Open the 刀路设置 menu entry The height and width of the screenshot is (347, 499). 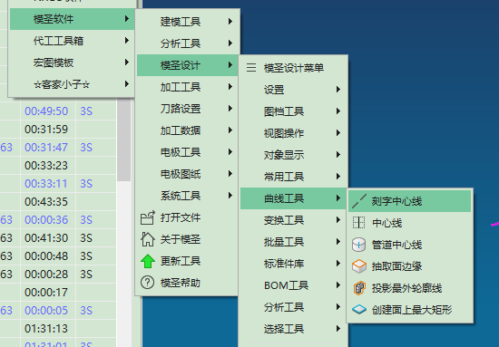pos(188,109)
